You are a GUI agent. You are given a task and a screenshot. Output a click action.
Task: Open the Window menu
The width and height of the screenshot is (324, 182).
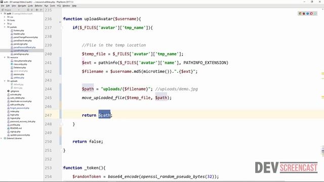[66, 6]
